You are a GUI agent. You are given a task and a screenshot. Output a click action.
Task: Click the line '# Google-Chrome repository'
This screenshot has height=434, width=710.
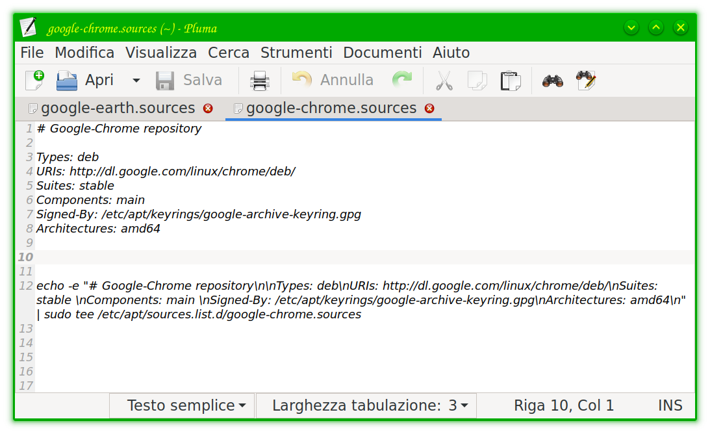coord(119,129)
